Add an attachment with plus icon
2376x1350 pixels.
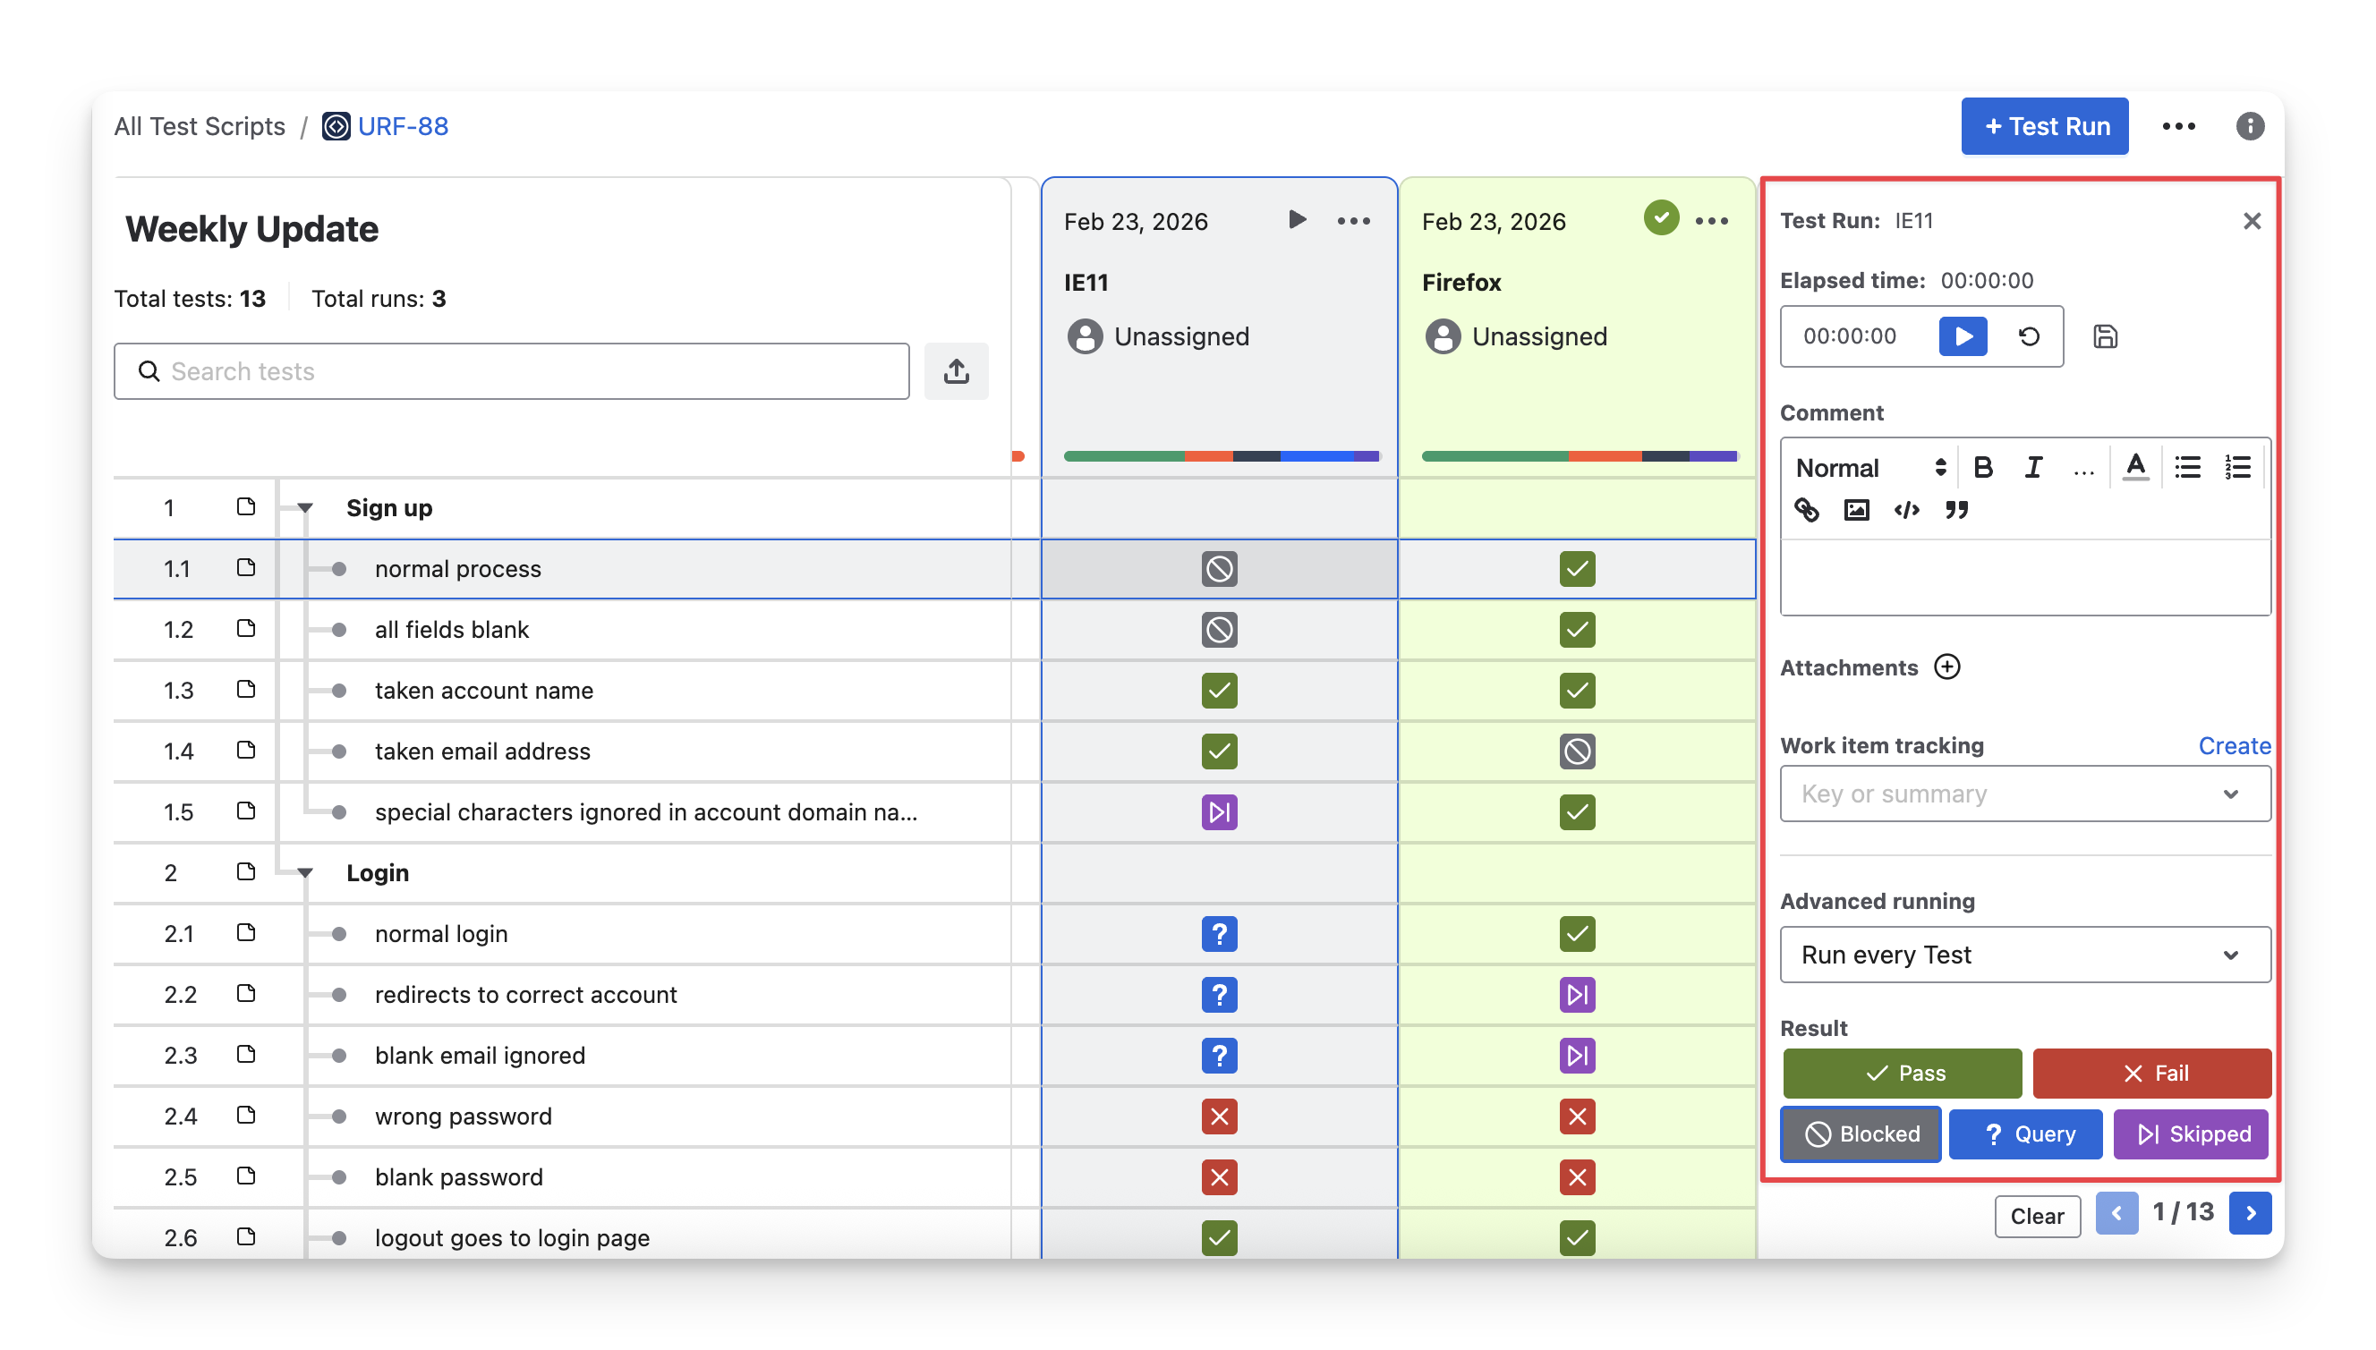[1946, 667]
